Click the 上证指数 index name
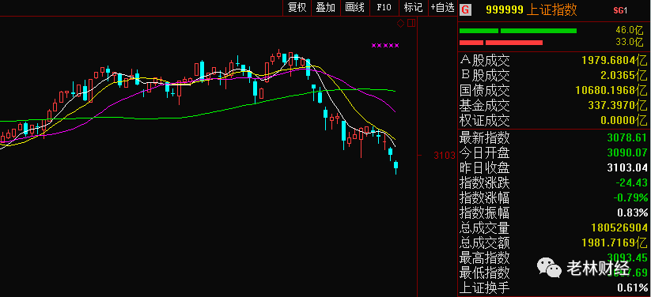The height and width of the screenshot is (297, 651). tap(552, 9)
